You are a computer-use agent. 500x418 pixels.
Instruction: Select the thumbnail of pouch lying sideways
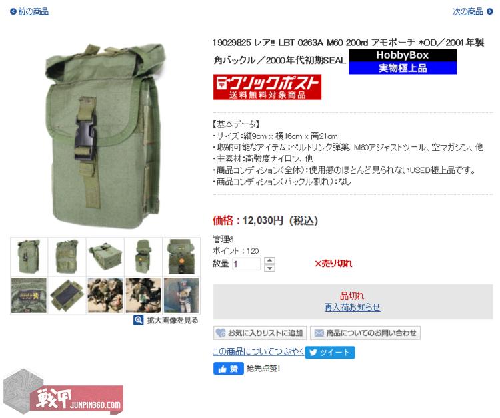105,257
